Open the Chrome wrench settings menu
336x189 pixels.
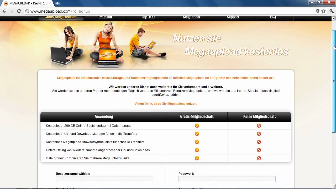tap(332, 11)
